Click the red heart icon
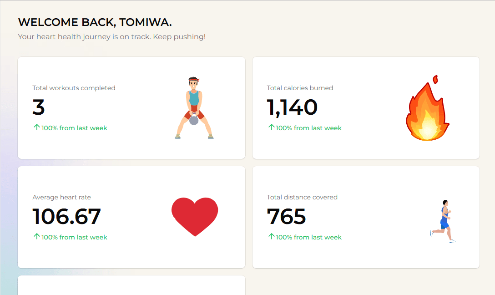 (195, 217)
